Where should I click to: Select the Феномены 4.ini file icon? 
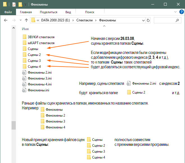tap(24, 84)
